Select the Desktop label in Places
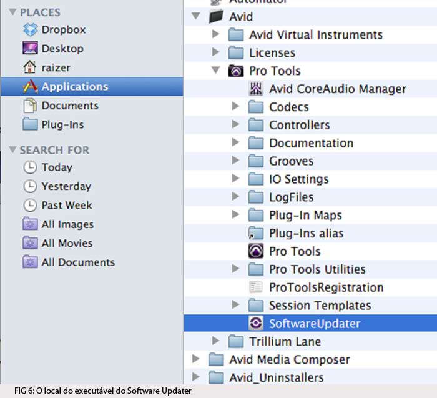Screen dimensions: 437x398 pyautogui.click(x=62, y=49)
